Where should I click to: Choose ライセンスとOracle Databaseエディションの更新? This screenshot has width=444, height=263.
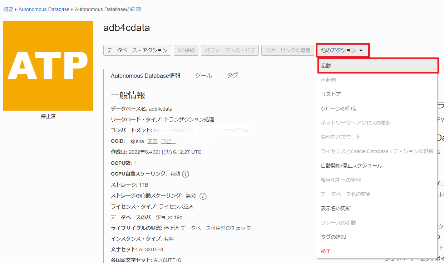[377, 151]
